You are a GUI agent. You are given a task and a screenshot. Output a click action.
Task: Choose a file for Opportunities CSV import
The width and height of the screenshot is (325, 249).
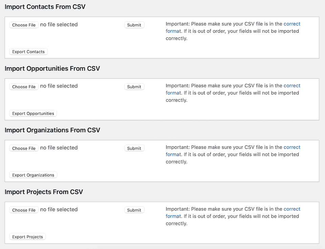pos(24,87)
